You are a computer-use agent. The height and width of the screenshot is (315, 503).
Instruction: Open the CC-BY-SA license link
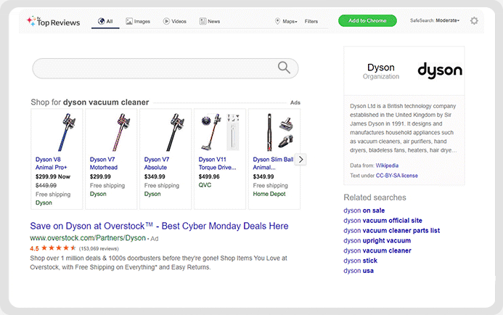(x=397, y=176)
